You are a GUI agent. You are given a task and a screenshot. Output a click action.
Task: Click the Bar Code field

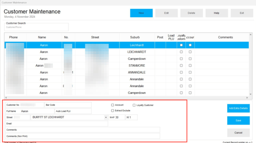click(68, 105)
